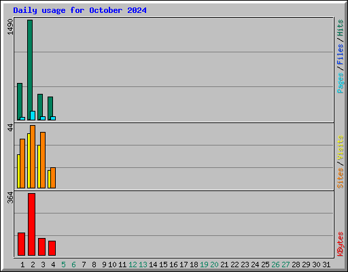
Task: Click the green Hits legend label
Action: (341, 28)
